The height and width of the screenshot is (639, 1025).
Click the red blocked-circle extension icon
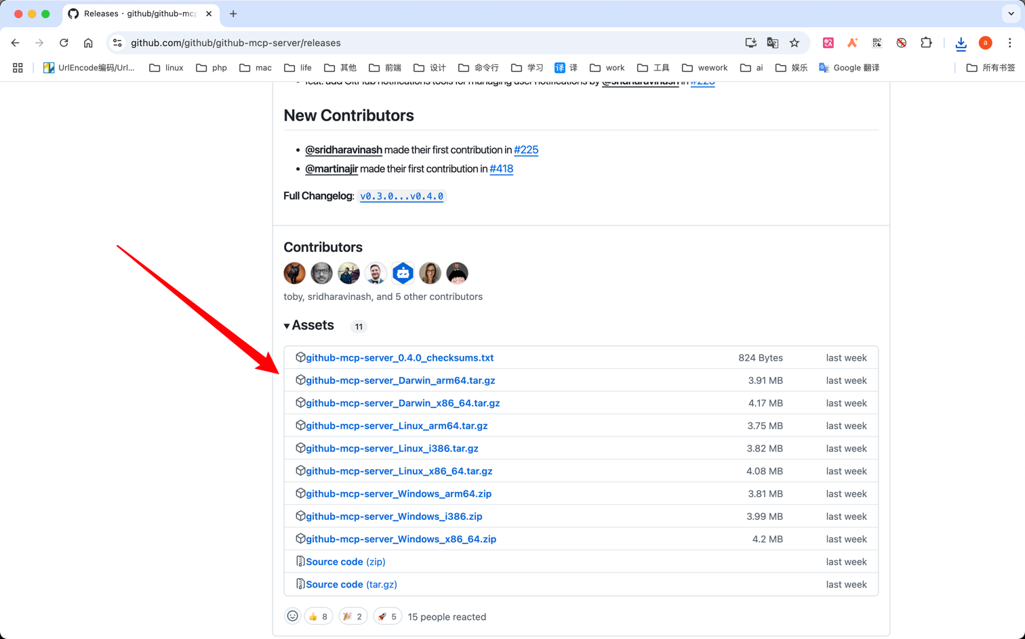[x=901, y=43]
